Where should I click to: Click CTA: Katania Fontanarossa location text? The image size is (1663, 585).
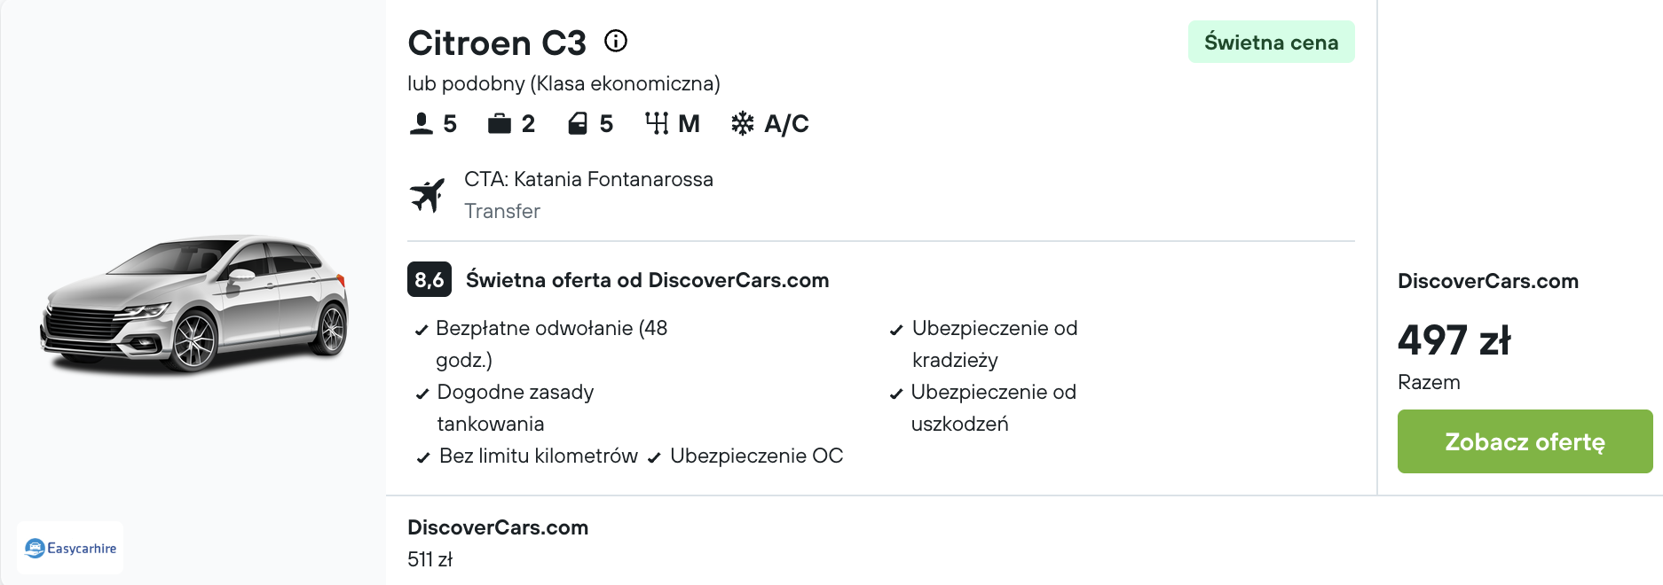(588, 179)
